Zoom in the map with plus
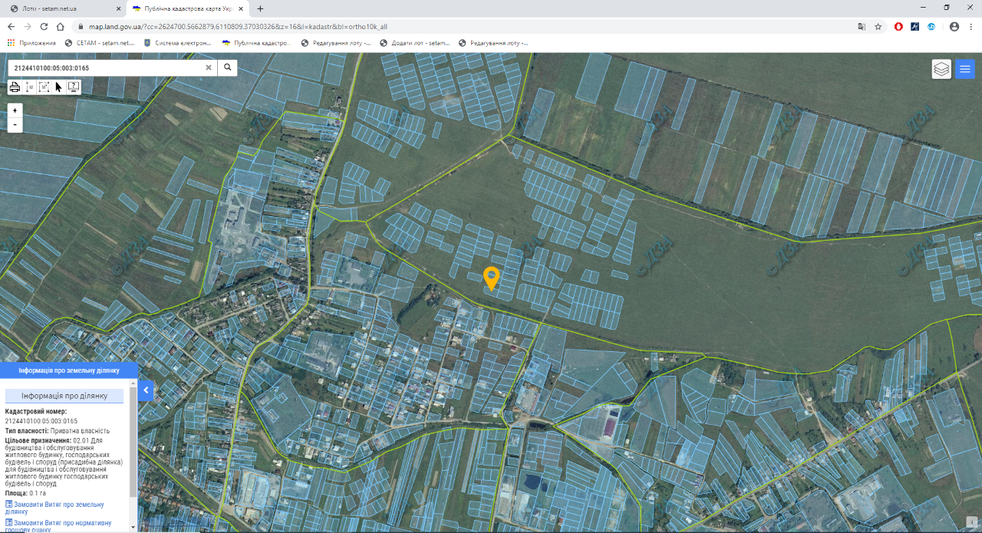The height and width of the screenshot is (533, 982). 15,110
